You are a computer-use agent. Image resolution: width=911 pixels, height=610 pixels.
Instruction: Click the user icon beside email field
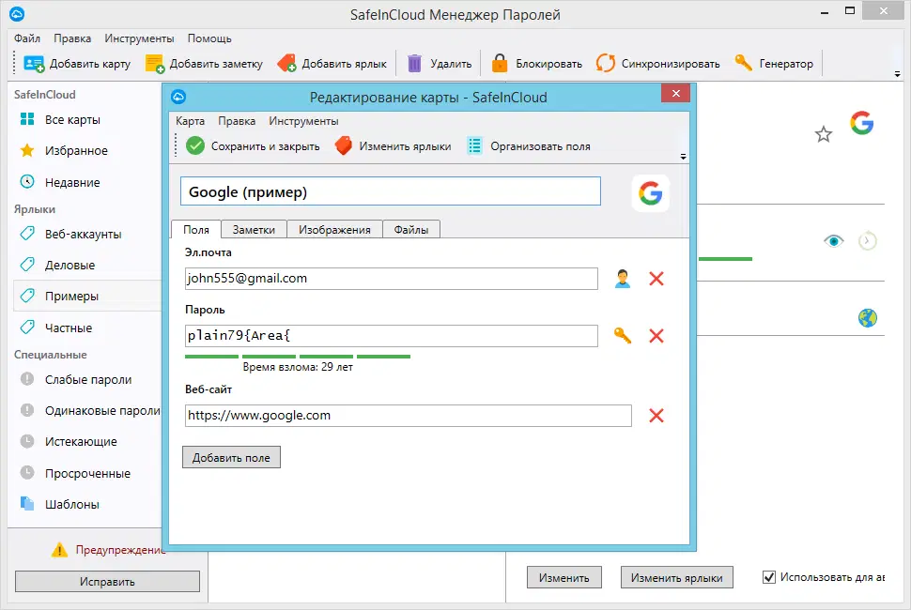tap(623, 279)
